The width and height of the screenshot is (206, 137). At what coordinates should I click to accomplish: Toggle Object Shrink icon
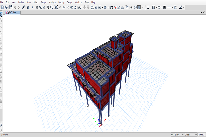[92, 7]
